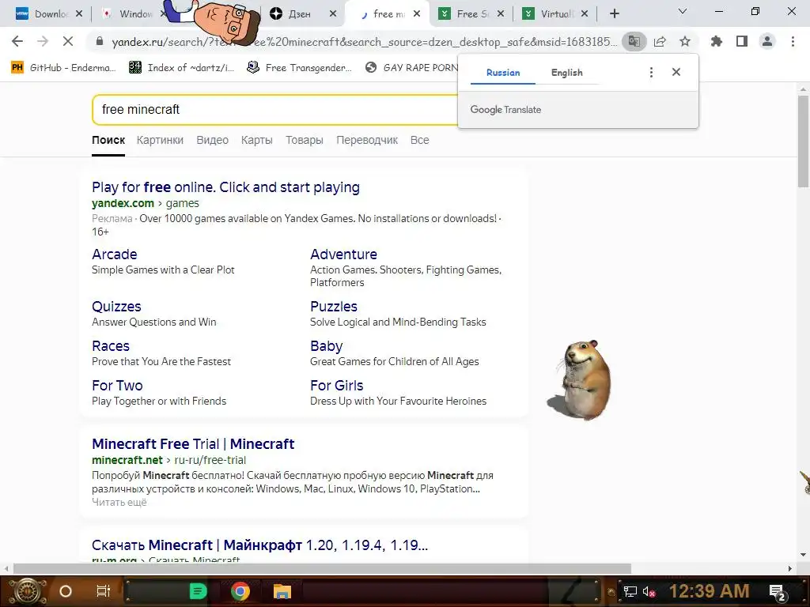Share this page via the share icon
This screenshot has width=810, height=607.
pyautogui.click(x=660, y=41)
